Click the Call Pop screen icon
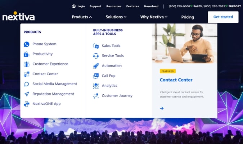 [x=96, y=76]
